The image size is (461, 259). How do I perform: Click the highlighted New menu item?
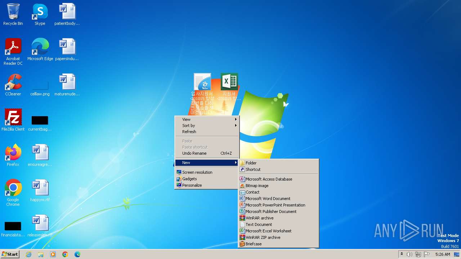pos(207,163)
